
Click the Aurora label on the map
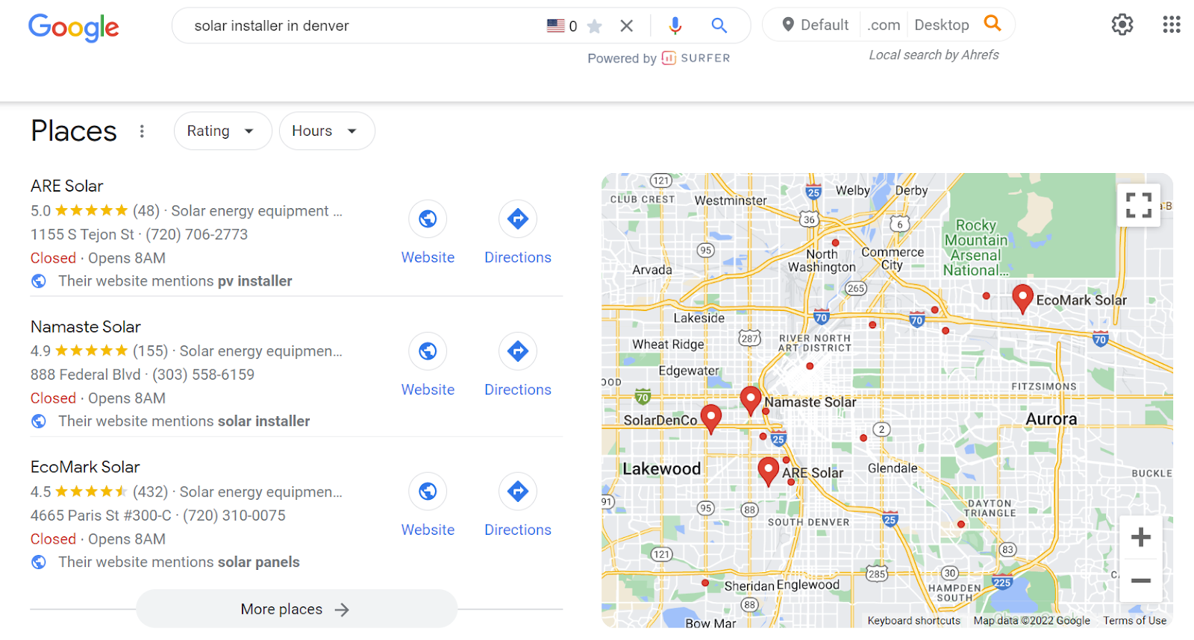click(x=1051, y=419)
